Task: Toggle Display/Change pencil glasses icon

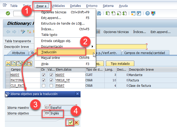Action: tap(23, 32)
